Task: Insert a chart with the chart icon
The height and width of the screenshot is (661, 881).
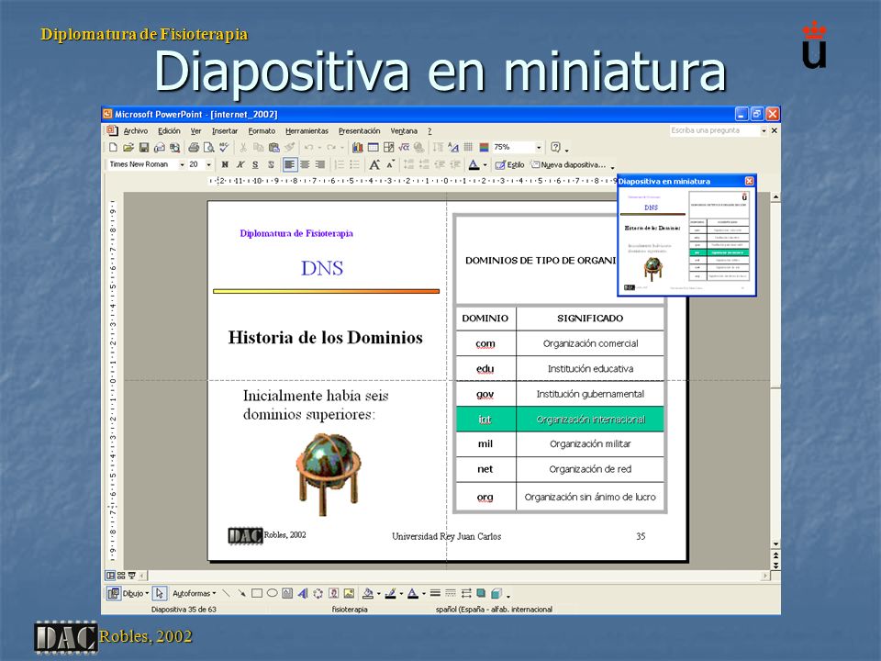Action: coord(357,147)
